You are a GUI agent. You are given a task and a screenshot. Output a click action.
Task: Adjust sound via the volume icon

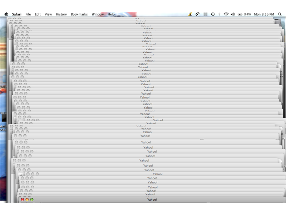coord(232,14)
